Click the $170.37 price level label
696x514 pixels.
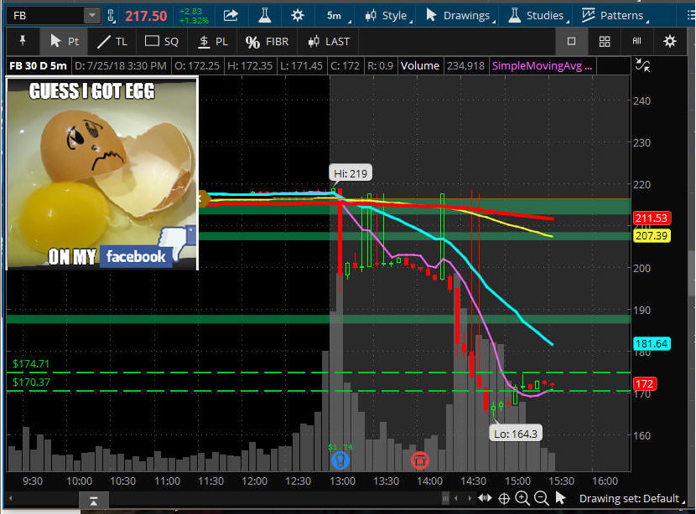pos(31,382)
